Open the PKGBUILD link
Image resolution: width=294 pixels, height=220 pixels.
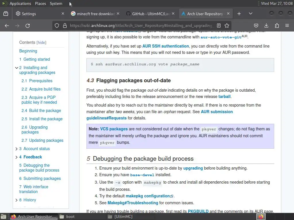click(x=198, y=211)
